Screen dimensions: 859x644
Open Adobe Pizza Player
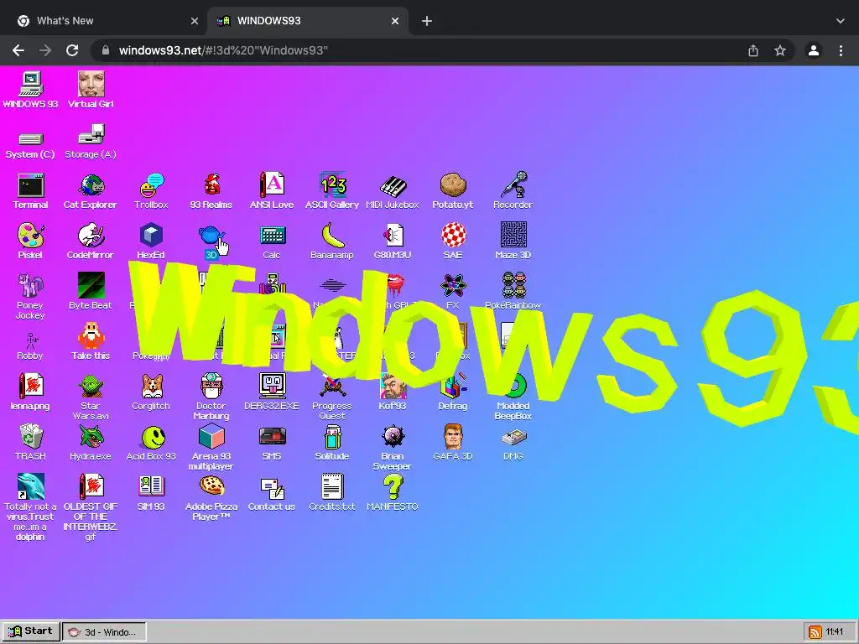[211, 486]
